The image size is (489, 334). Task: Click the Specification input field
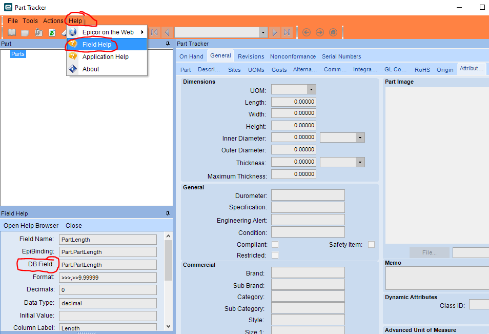[308, 207]
